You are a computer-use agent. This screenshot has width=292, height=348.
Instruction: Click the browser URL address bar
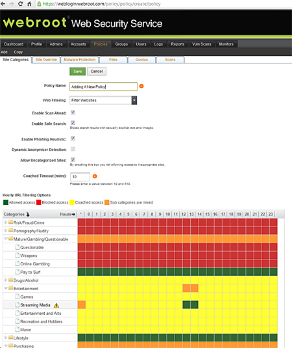(x=164, y=4)
